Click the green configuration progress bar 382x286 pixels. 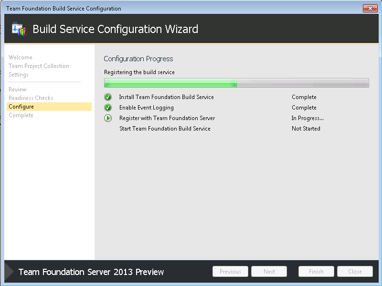pos(236,83)
